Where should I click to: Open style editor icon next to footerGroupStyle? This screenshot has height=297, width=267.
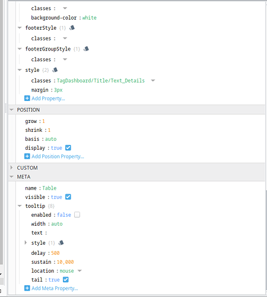click(x=86, y=49)
